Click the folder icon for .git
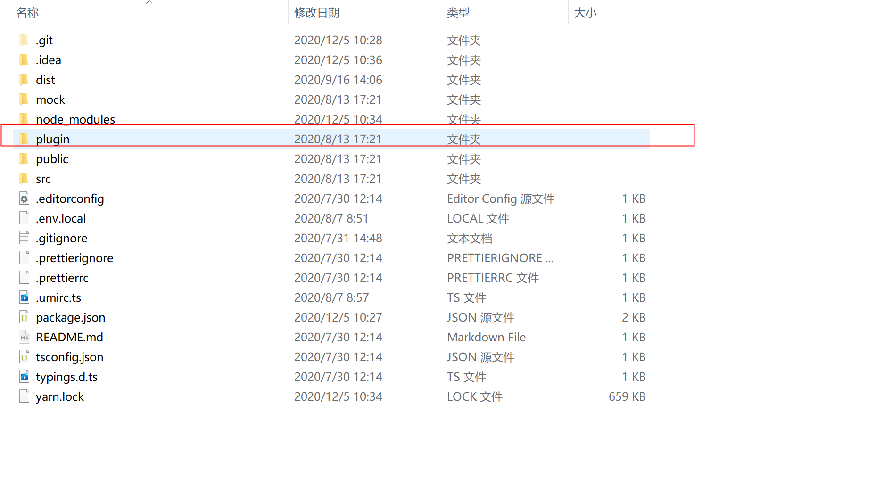This screenshot has width=892, height=487. [x=24, y=40]
